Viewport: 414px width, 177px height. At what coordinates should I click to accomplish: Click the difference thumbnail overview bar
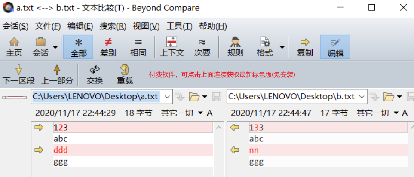tap(15, 98)
